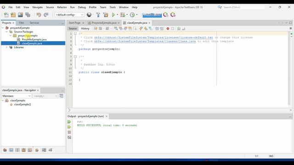Switch to the Files tab

point(21,22)
